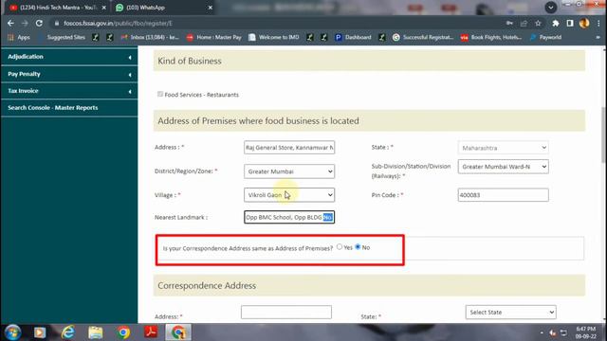
Task: Expand the Adjudication sidebar menu
Action: 69,57
